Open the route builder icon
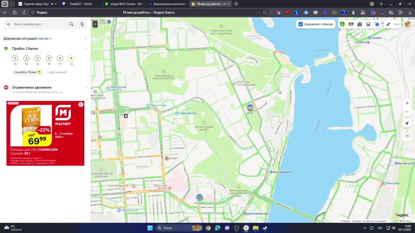The image size is (415, 233). [82, 24]
